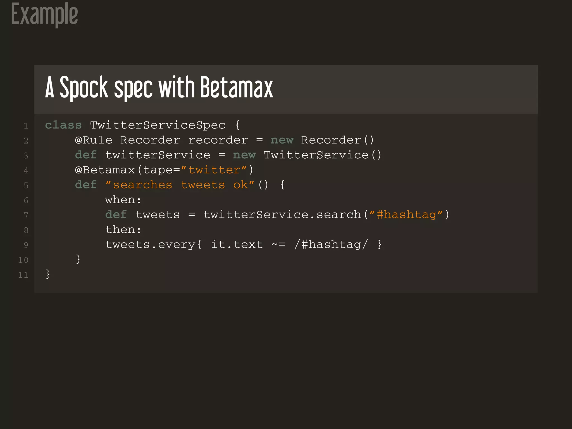The width and height of the screenshot is (572, 429).
Task: Click the '@Betamax(tape="twitter")' annotation line
Action: (x=164, y=170)
